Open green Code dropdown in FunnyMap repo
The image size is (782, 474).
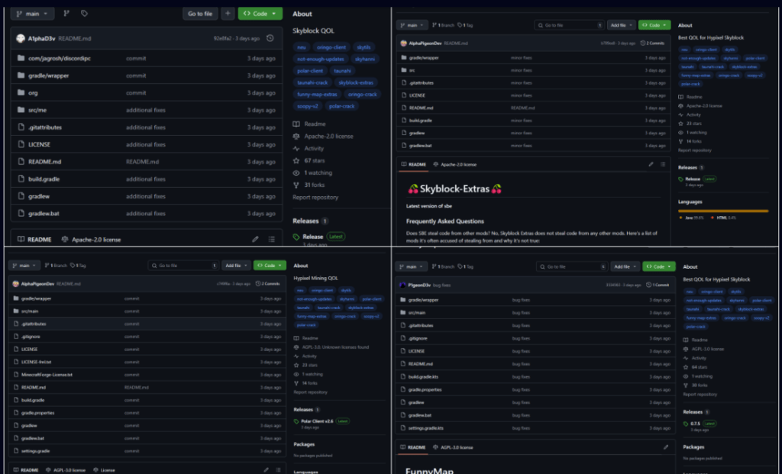point(659,266)
